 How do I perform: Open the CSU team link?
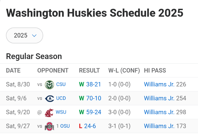[x=61, y=84]
